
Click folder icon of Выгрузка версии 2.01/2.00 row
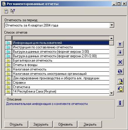pyautogui.click(x=8, y=56)
